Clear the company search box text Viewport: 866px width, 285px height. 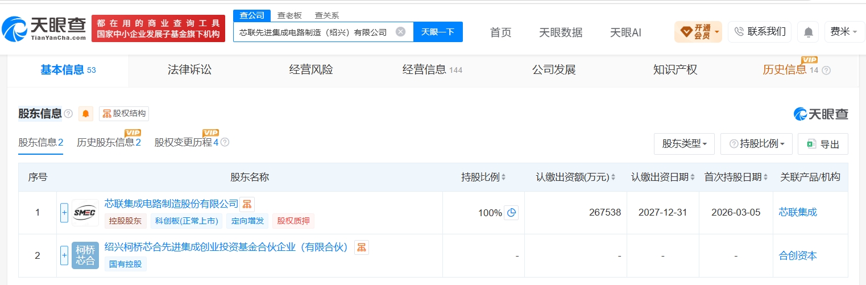(400, 32)
